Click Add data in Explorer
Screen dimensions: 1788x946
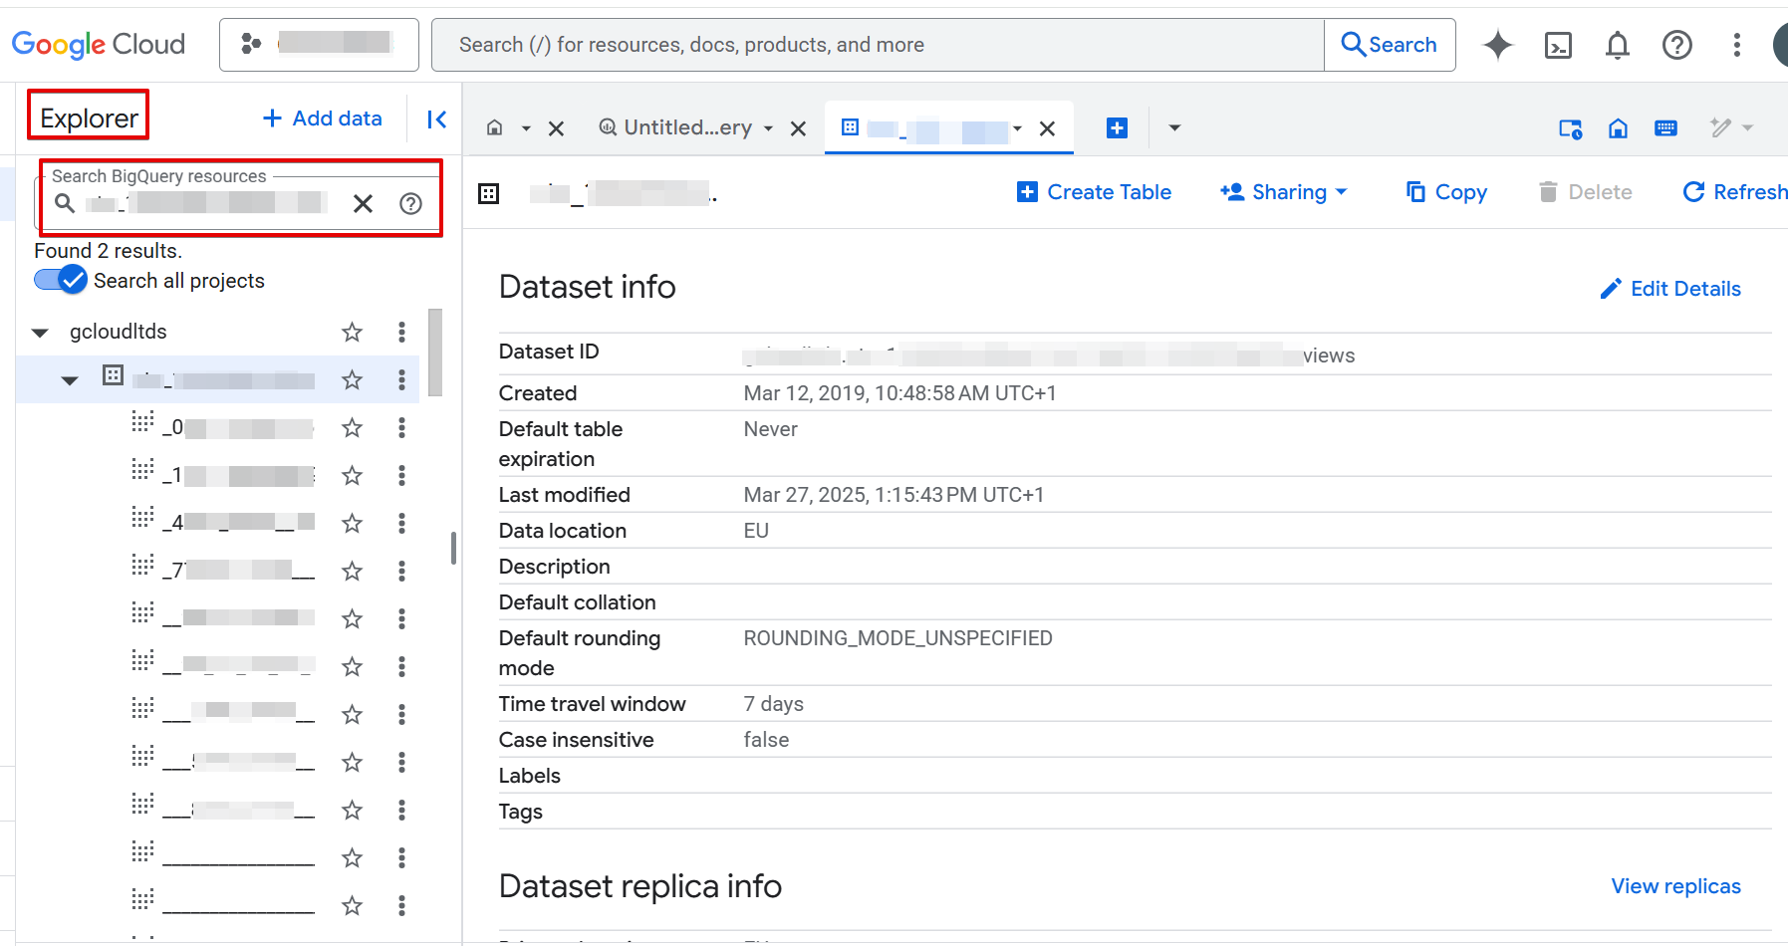click(x=323, y=118)
